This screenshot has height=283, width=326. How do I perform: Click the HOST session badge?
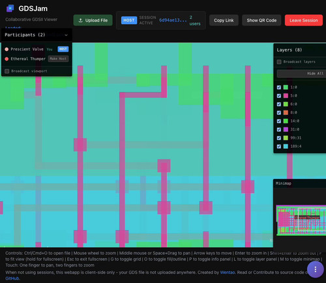point(129,20)
